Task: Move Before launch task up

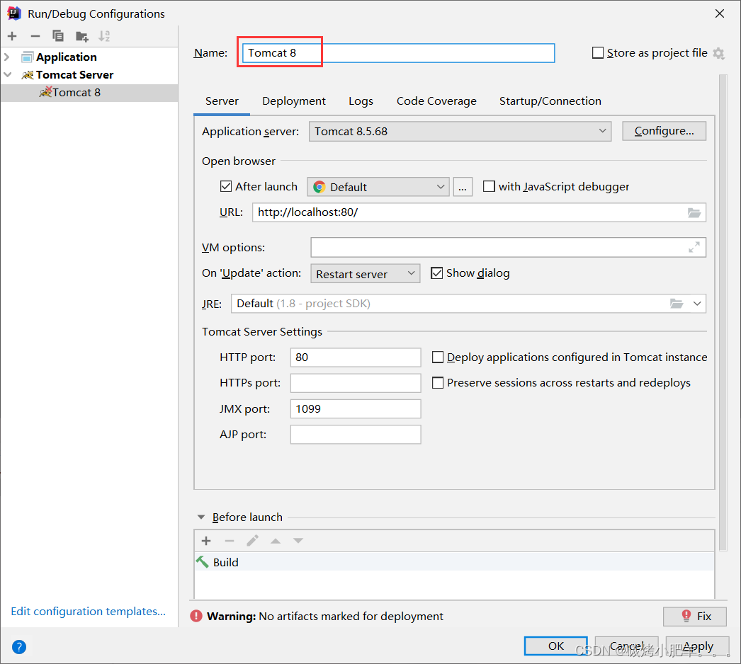Action: (276, 541)
